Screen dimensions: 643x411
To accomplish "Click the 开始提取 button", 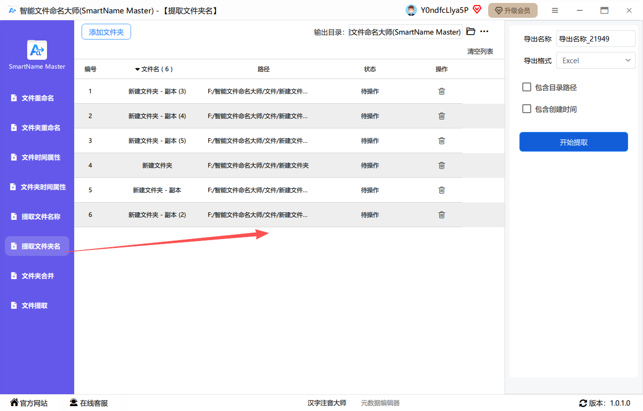I will coord(573,142).
